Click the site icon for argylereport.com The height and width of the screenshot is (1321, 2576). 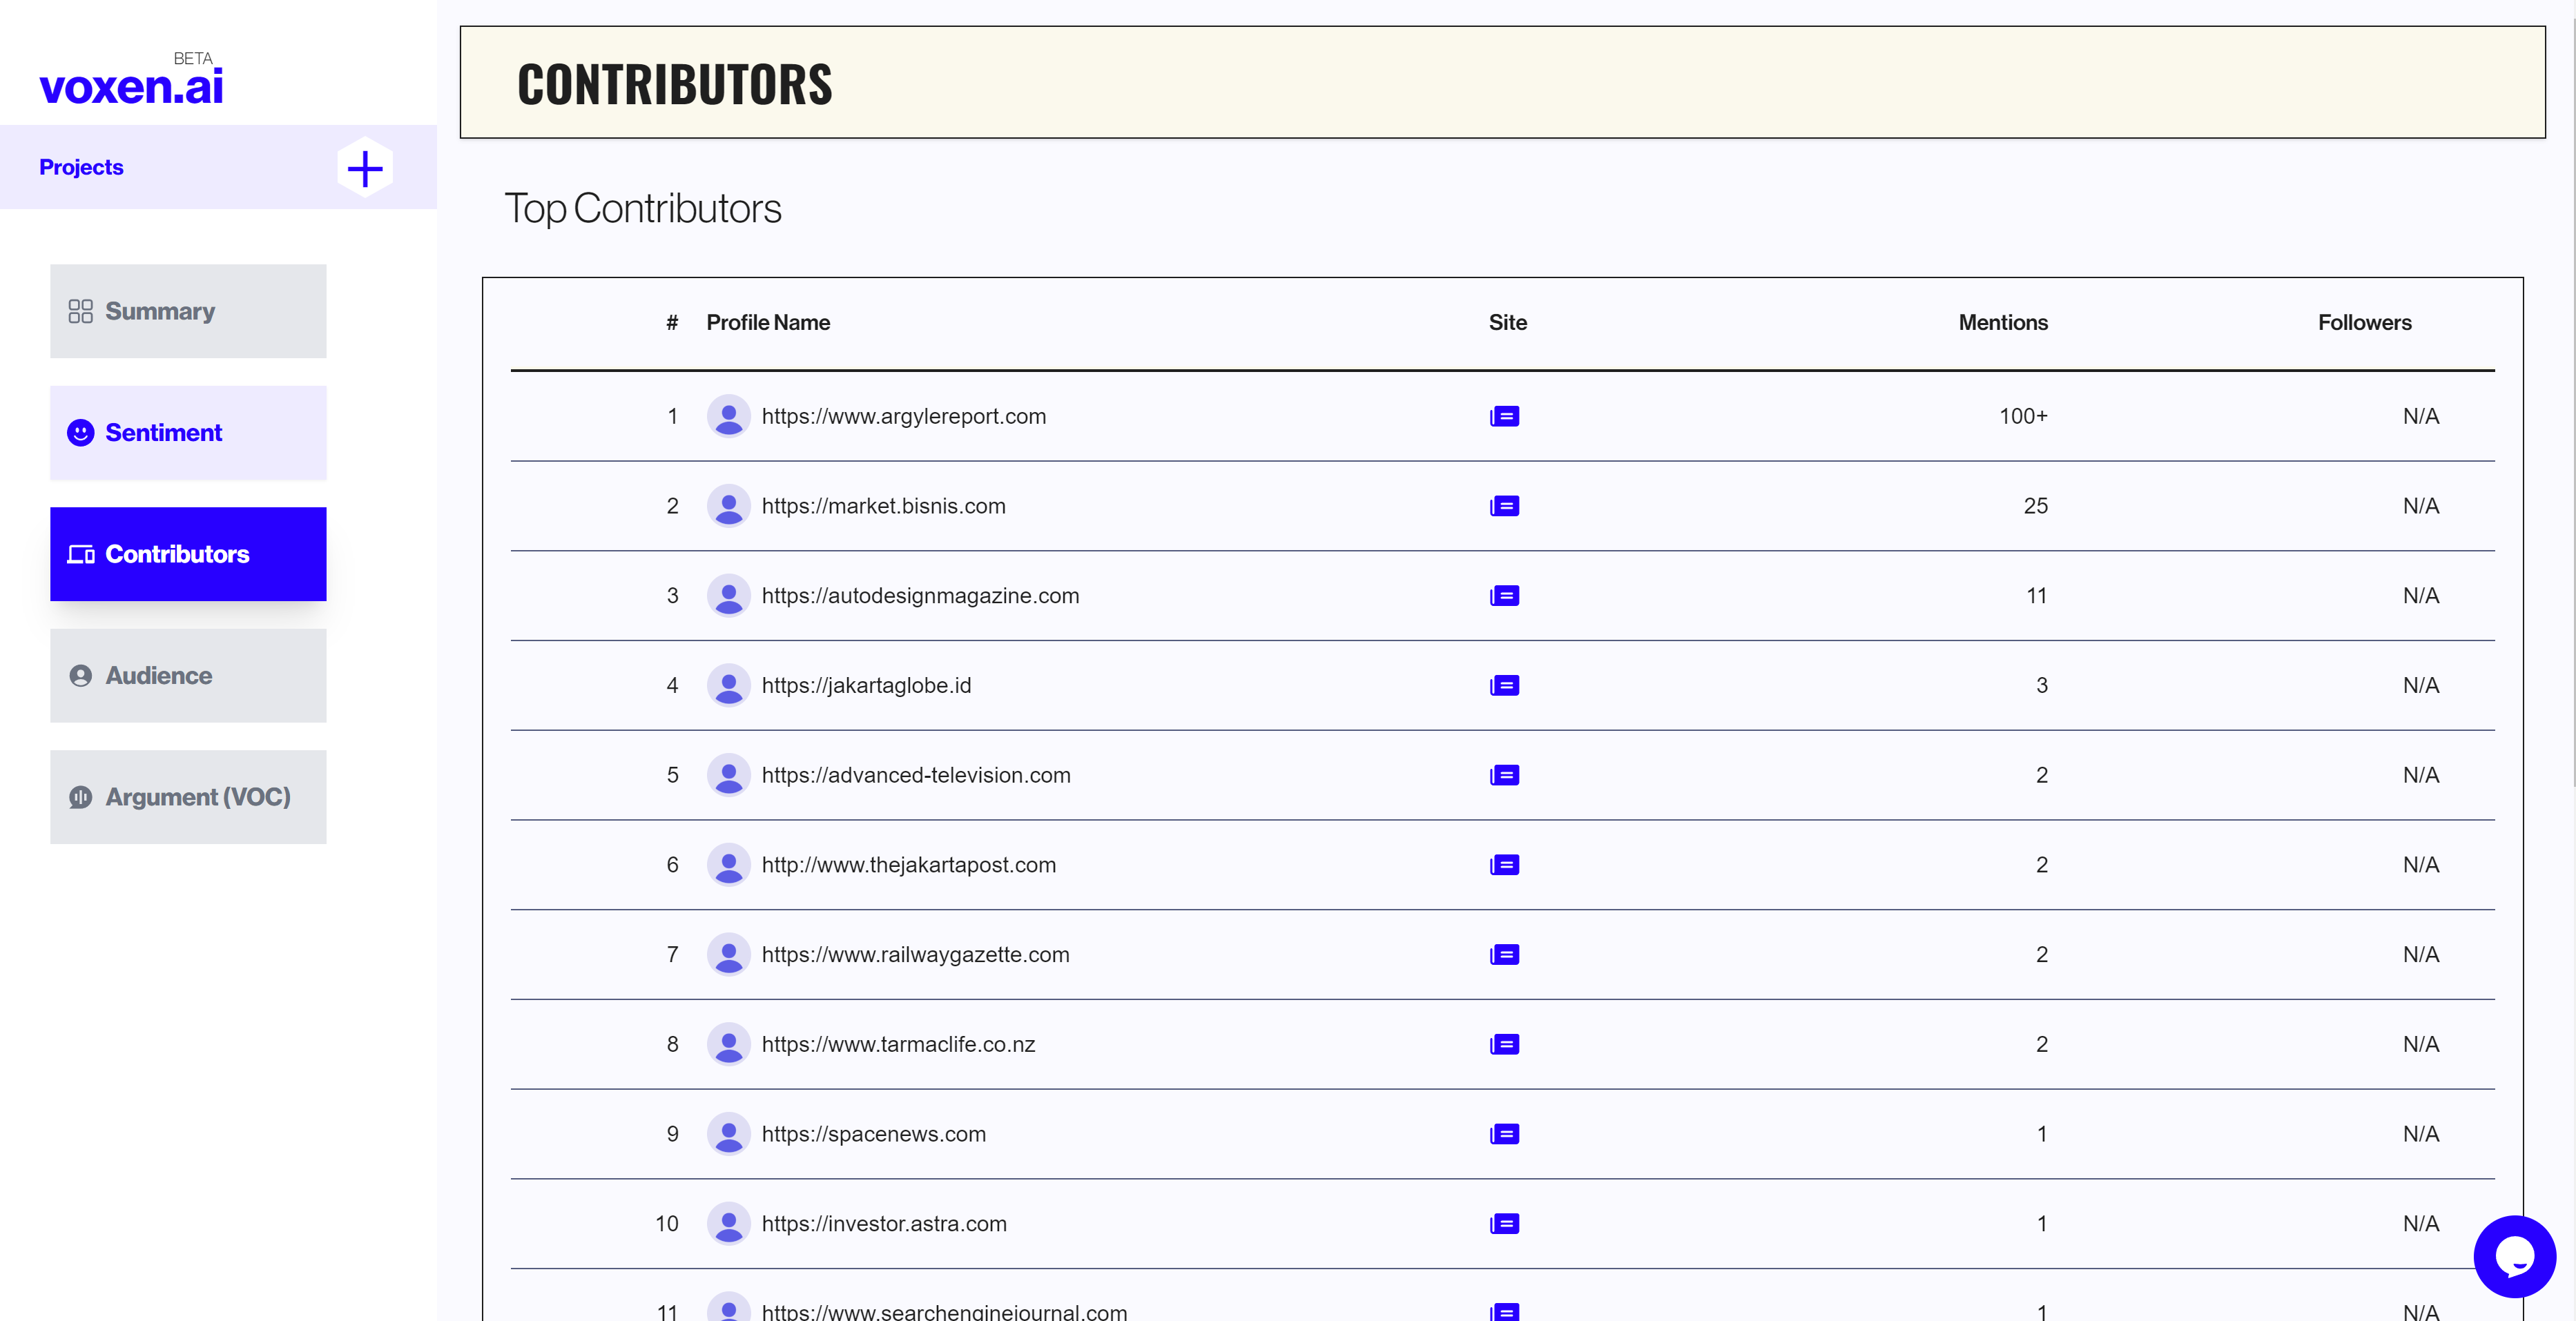[1504, 416]
